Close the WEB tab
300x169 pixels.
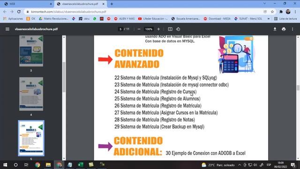pyautogui.click(x=51, y=4)
